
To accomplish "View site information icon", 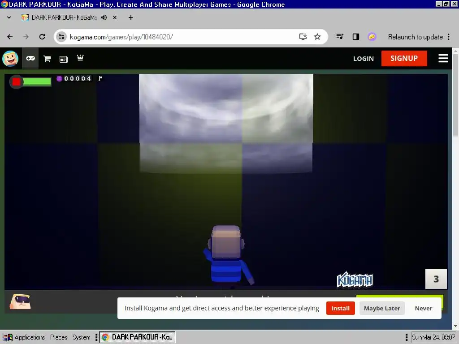I will [x=61, y=37].
